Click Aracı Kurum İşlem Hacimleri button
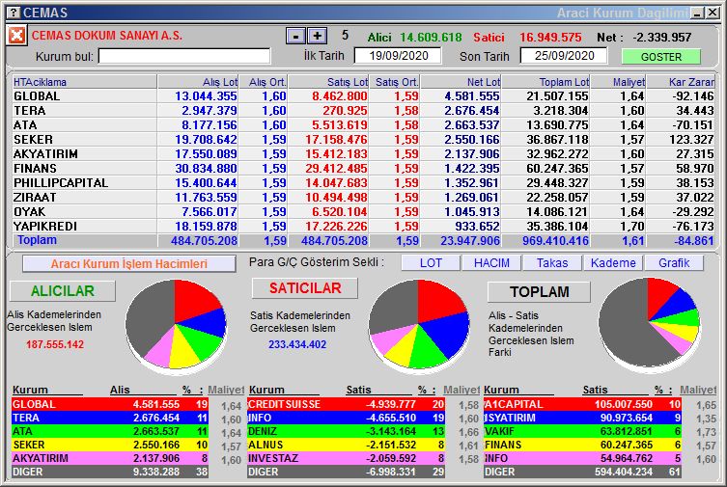 [129, 264]
